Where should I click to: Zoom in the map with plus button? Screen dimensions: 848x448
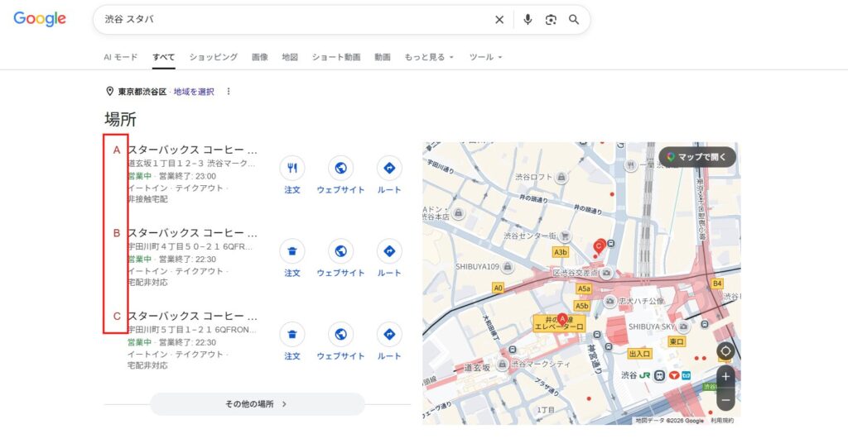coord(725,377)
